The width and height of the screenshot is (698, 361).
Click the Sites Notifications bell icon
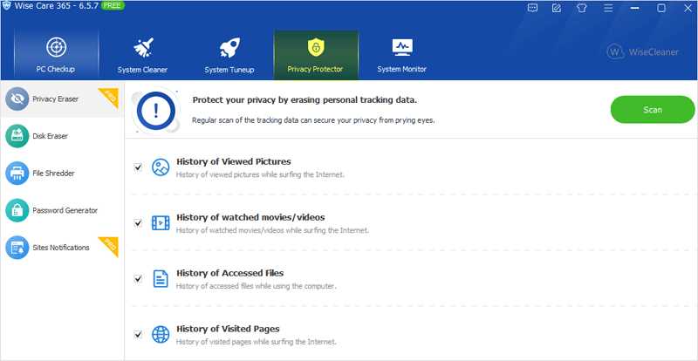17,247
